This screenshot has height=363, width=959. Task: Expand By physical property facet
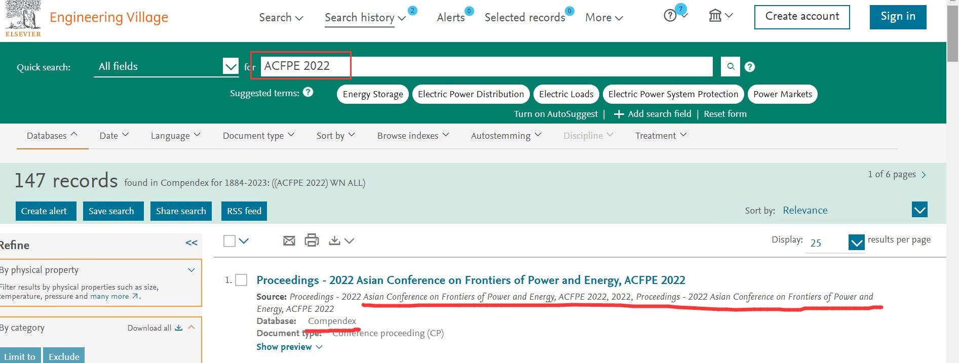[x=191, y=270]
